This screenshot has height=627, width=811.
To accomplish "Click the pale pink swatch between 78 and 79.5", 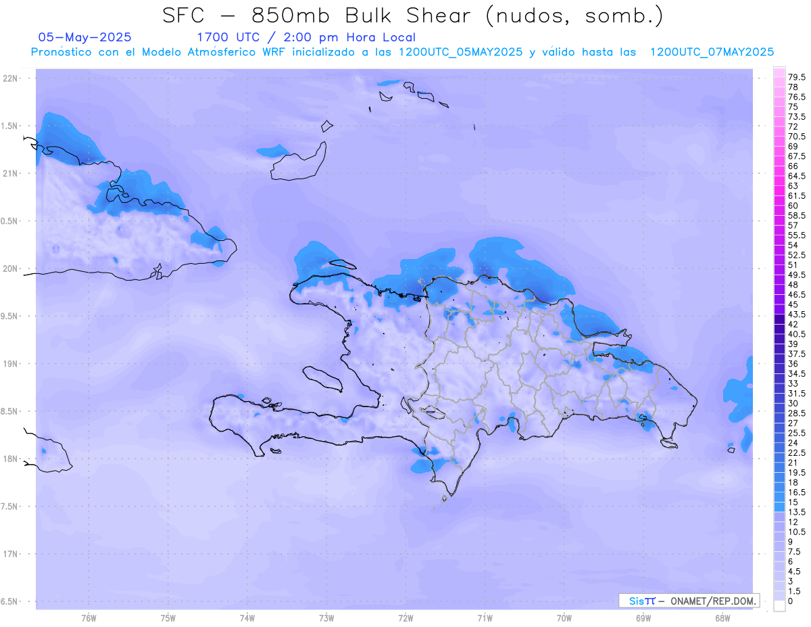I will coord(779,83).
